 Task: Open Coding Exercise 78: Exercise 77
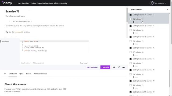pyautogui.click(x=144, y=59)
